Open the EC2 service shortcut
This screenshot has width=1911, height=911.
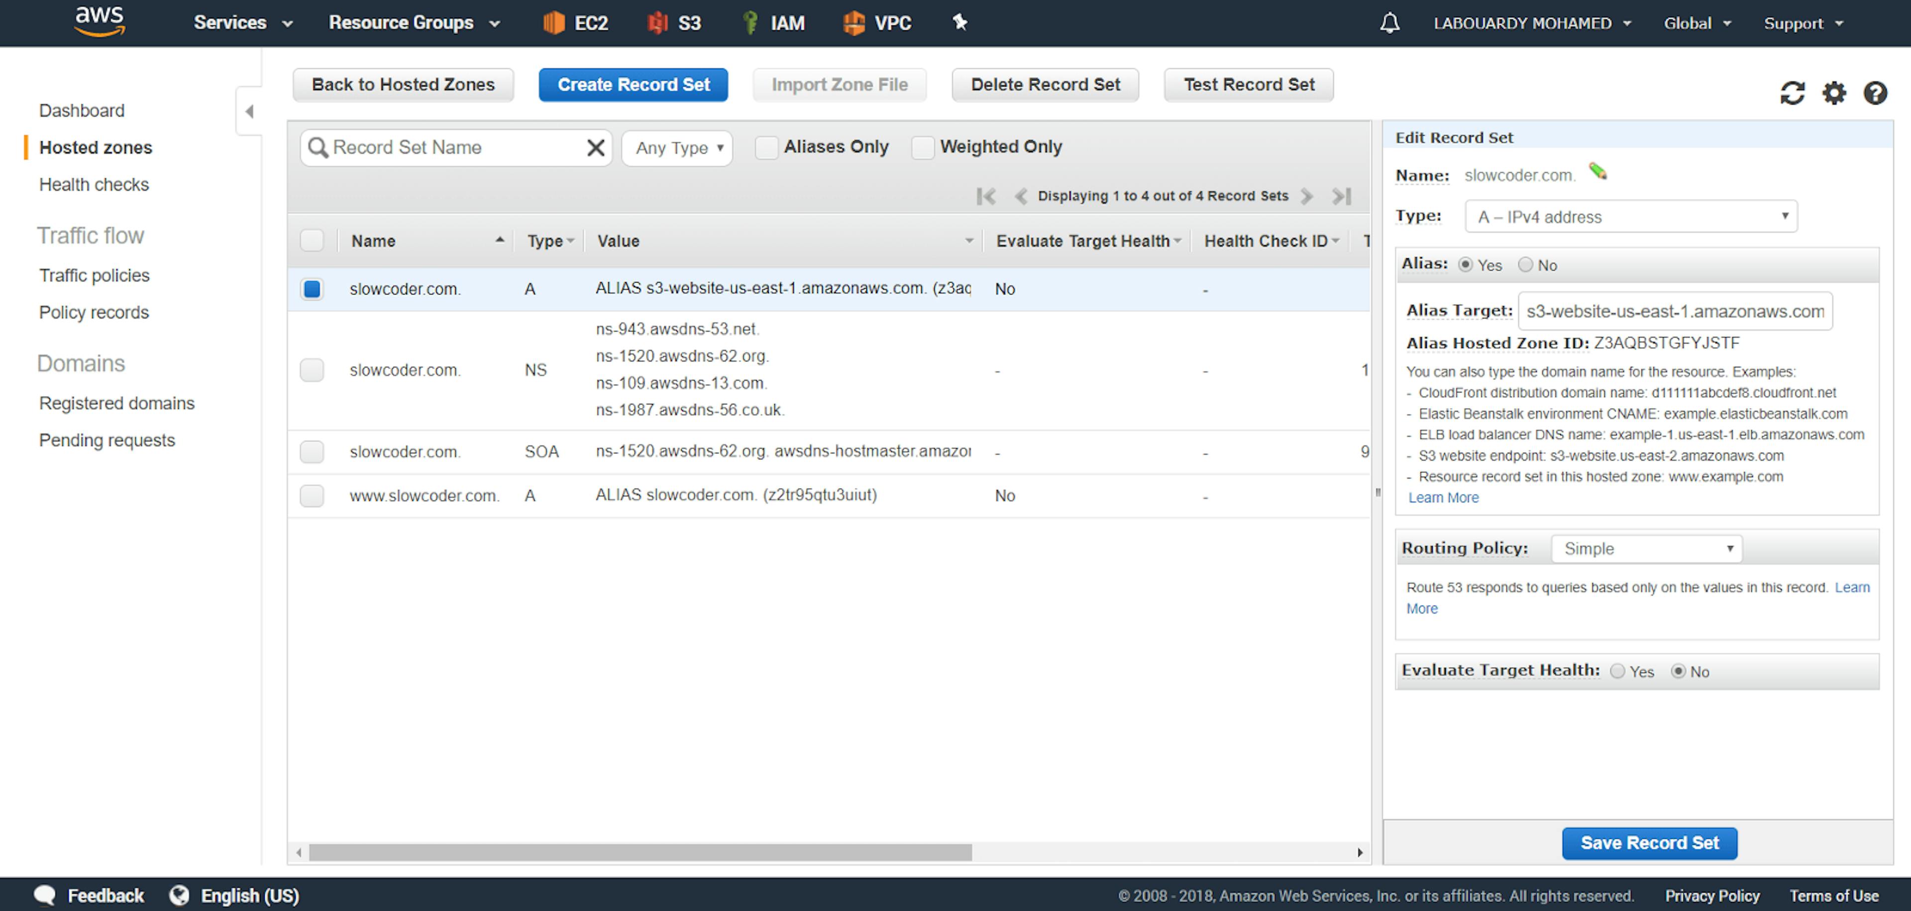click(576, 23)
